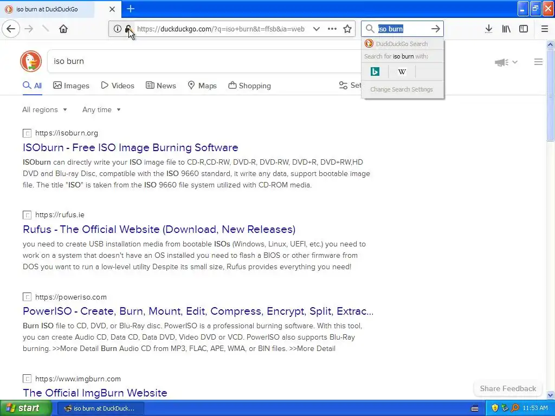Click the security shield tray icon

495,408
